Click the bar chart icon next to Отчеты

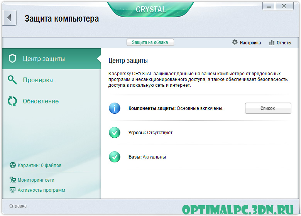(x=272, y=42)
